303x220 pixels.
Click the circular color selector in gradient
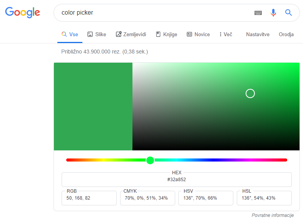pyautogui.click(x=250, y=93)
